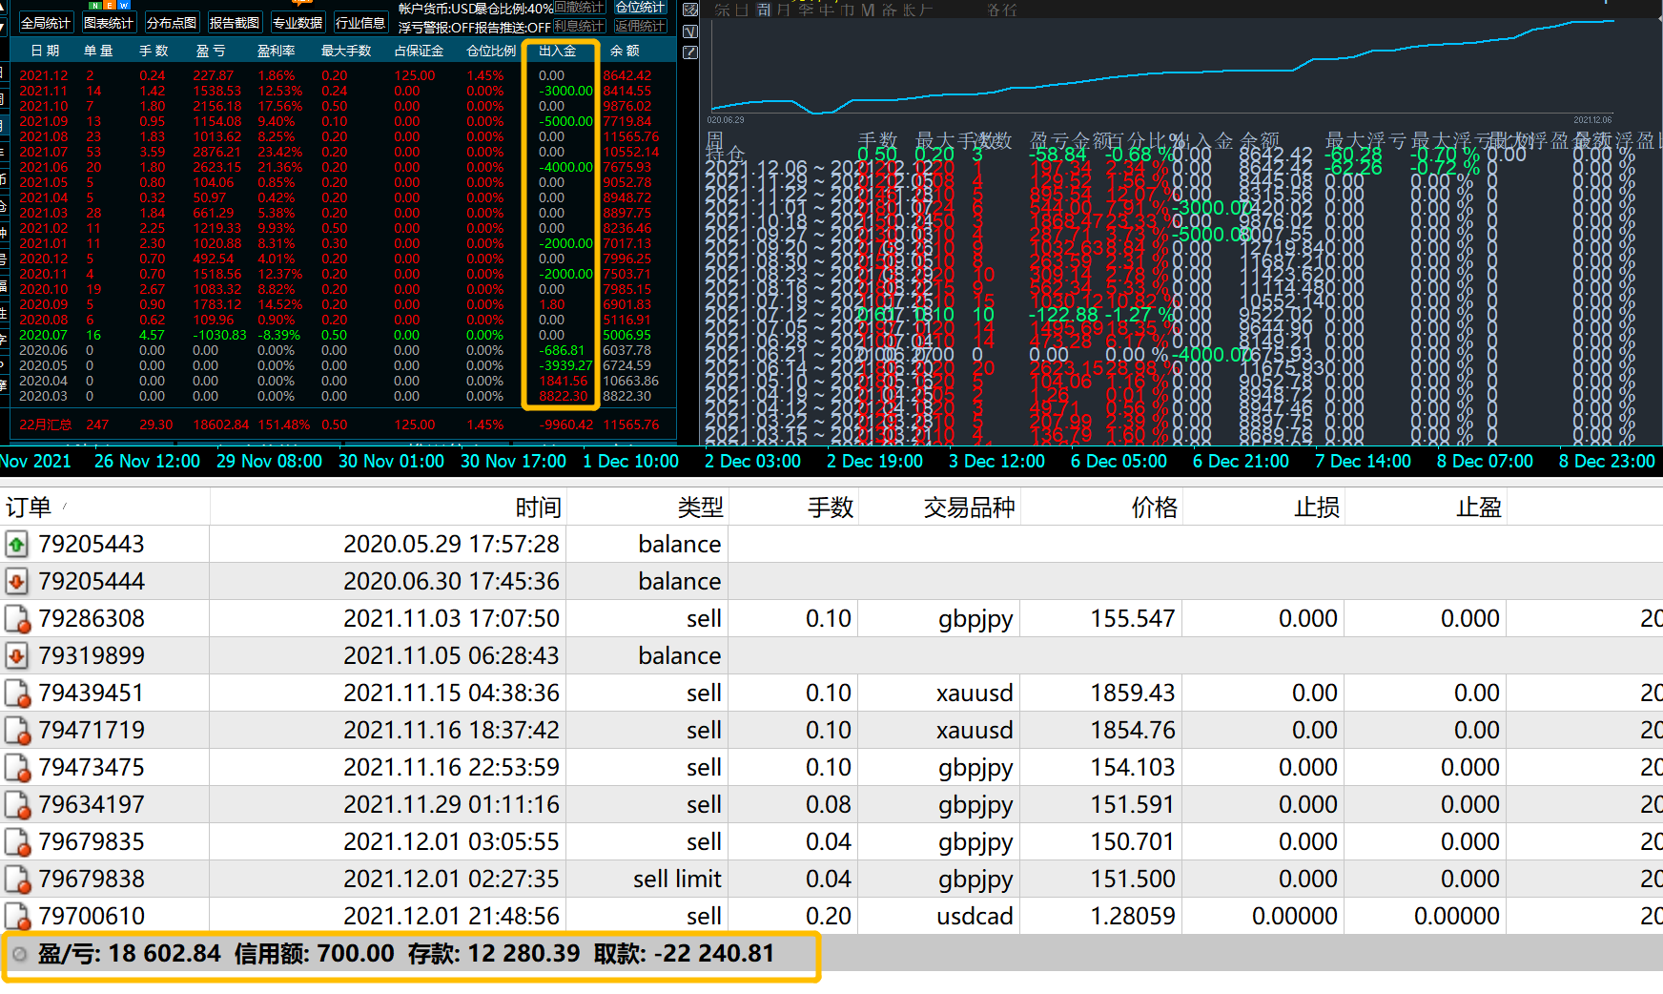Click the deposit icon for order 79205443
The image size is (1663, 994).
17,545
